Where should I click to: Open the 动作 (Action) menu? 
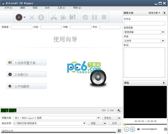(47, 8)
